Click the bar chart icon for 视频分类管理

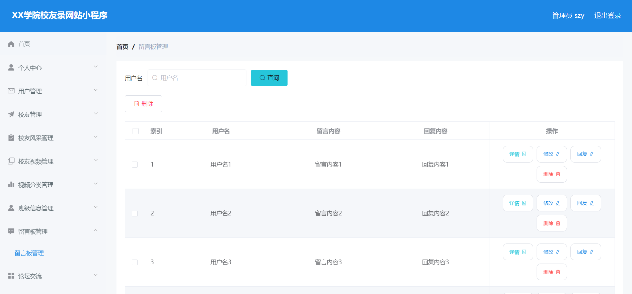[11, 185]
